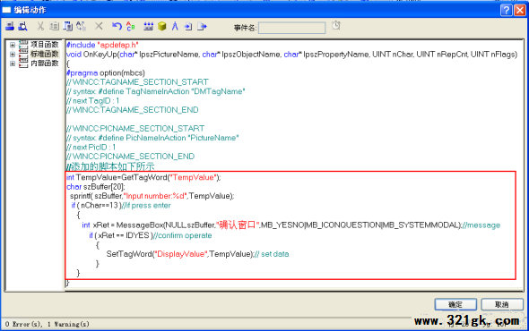
Task: Click the export action arrow icon
Action: point(202,26)
